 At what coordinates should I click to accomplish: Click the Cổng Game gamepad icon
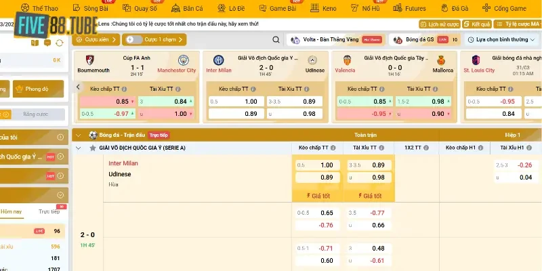(486, 7)
